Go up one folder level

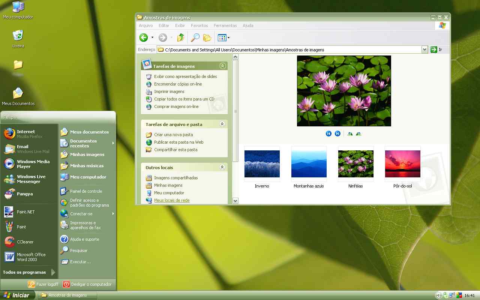click(181, 37)
